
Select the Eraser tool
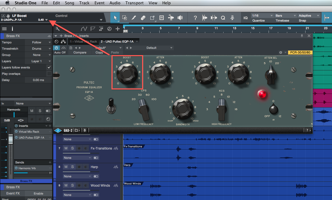[x=143, y=18]
